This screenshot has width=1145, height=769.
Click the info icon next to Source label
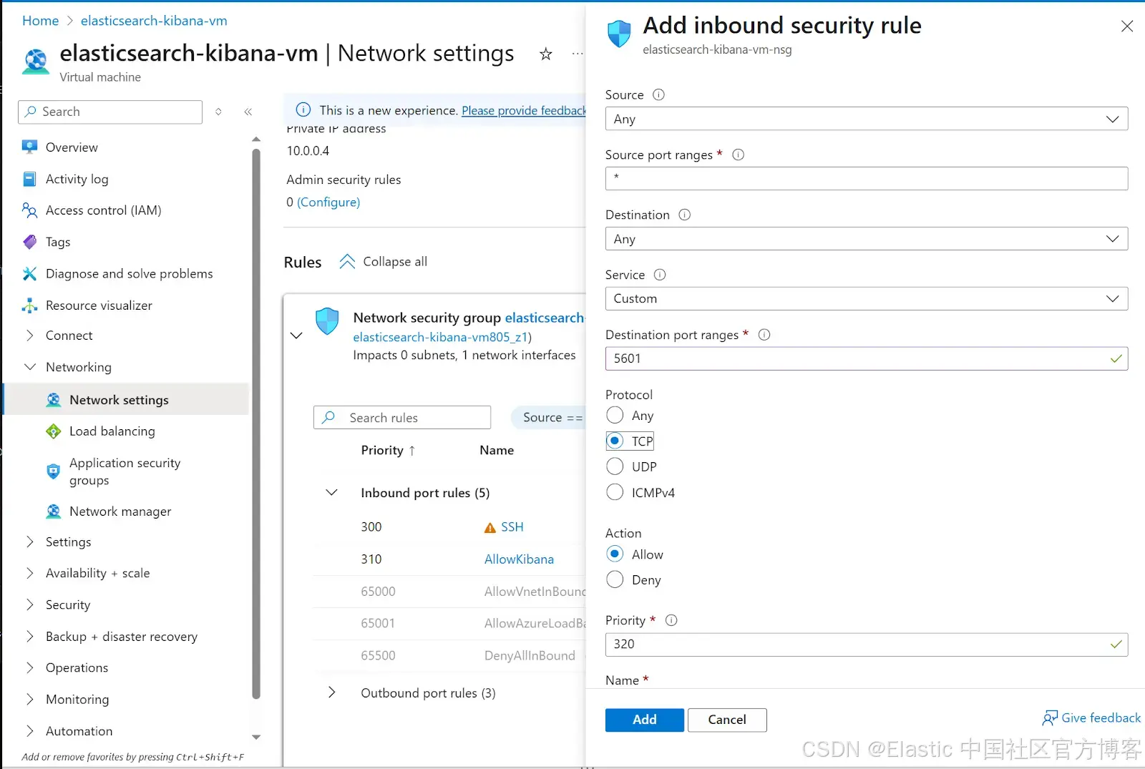point(659,94)
